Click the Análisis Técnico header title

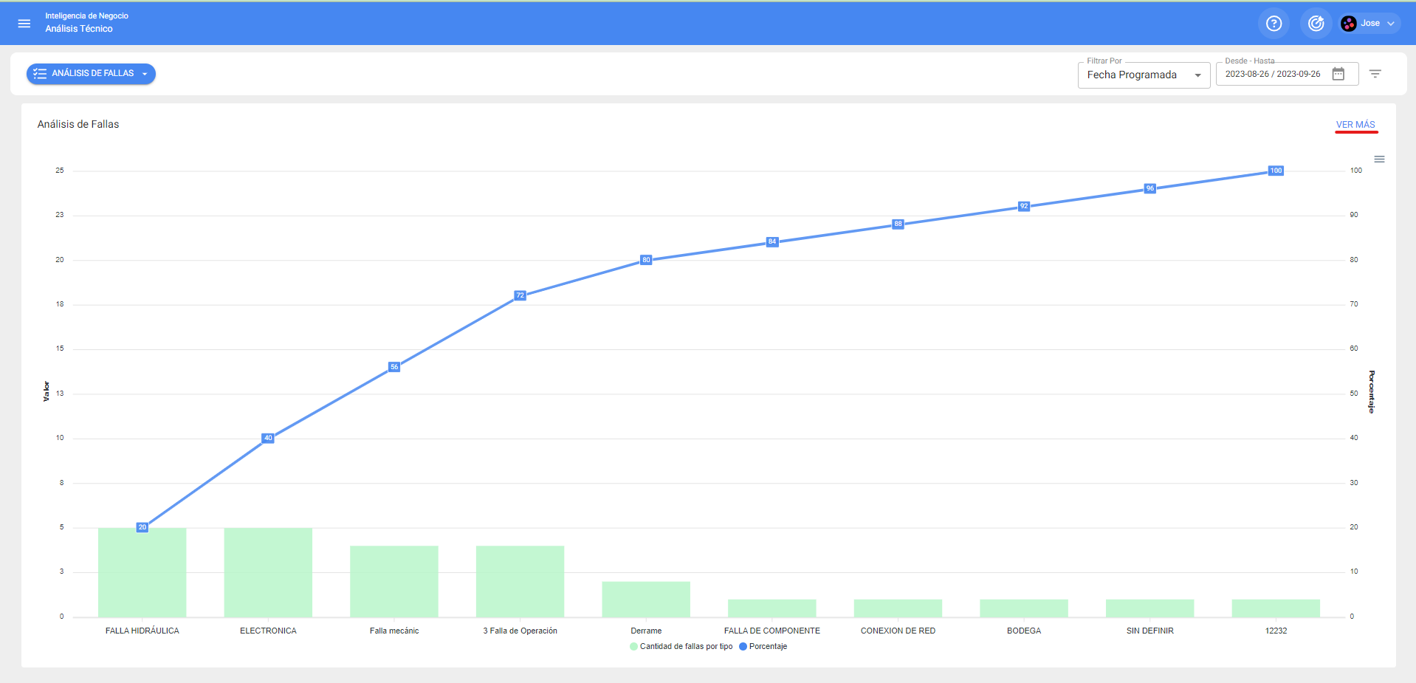[79, 29]
